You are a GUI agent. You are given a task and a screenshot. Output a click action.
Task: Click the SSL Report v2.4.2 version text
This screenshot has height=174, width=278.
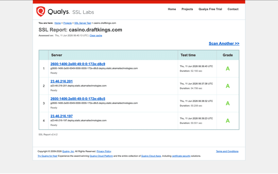point(48,135)
